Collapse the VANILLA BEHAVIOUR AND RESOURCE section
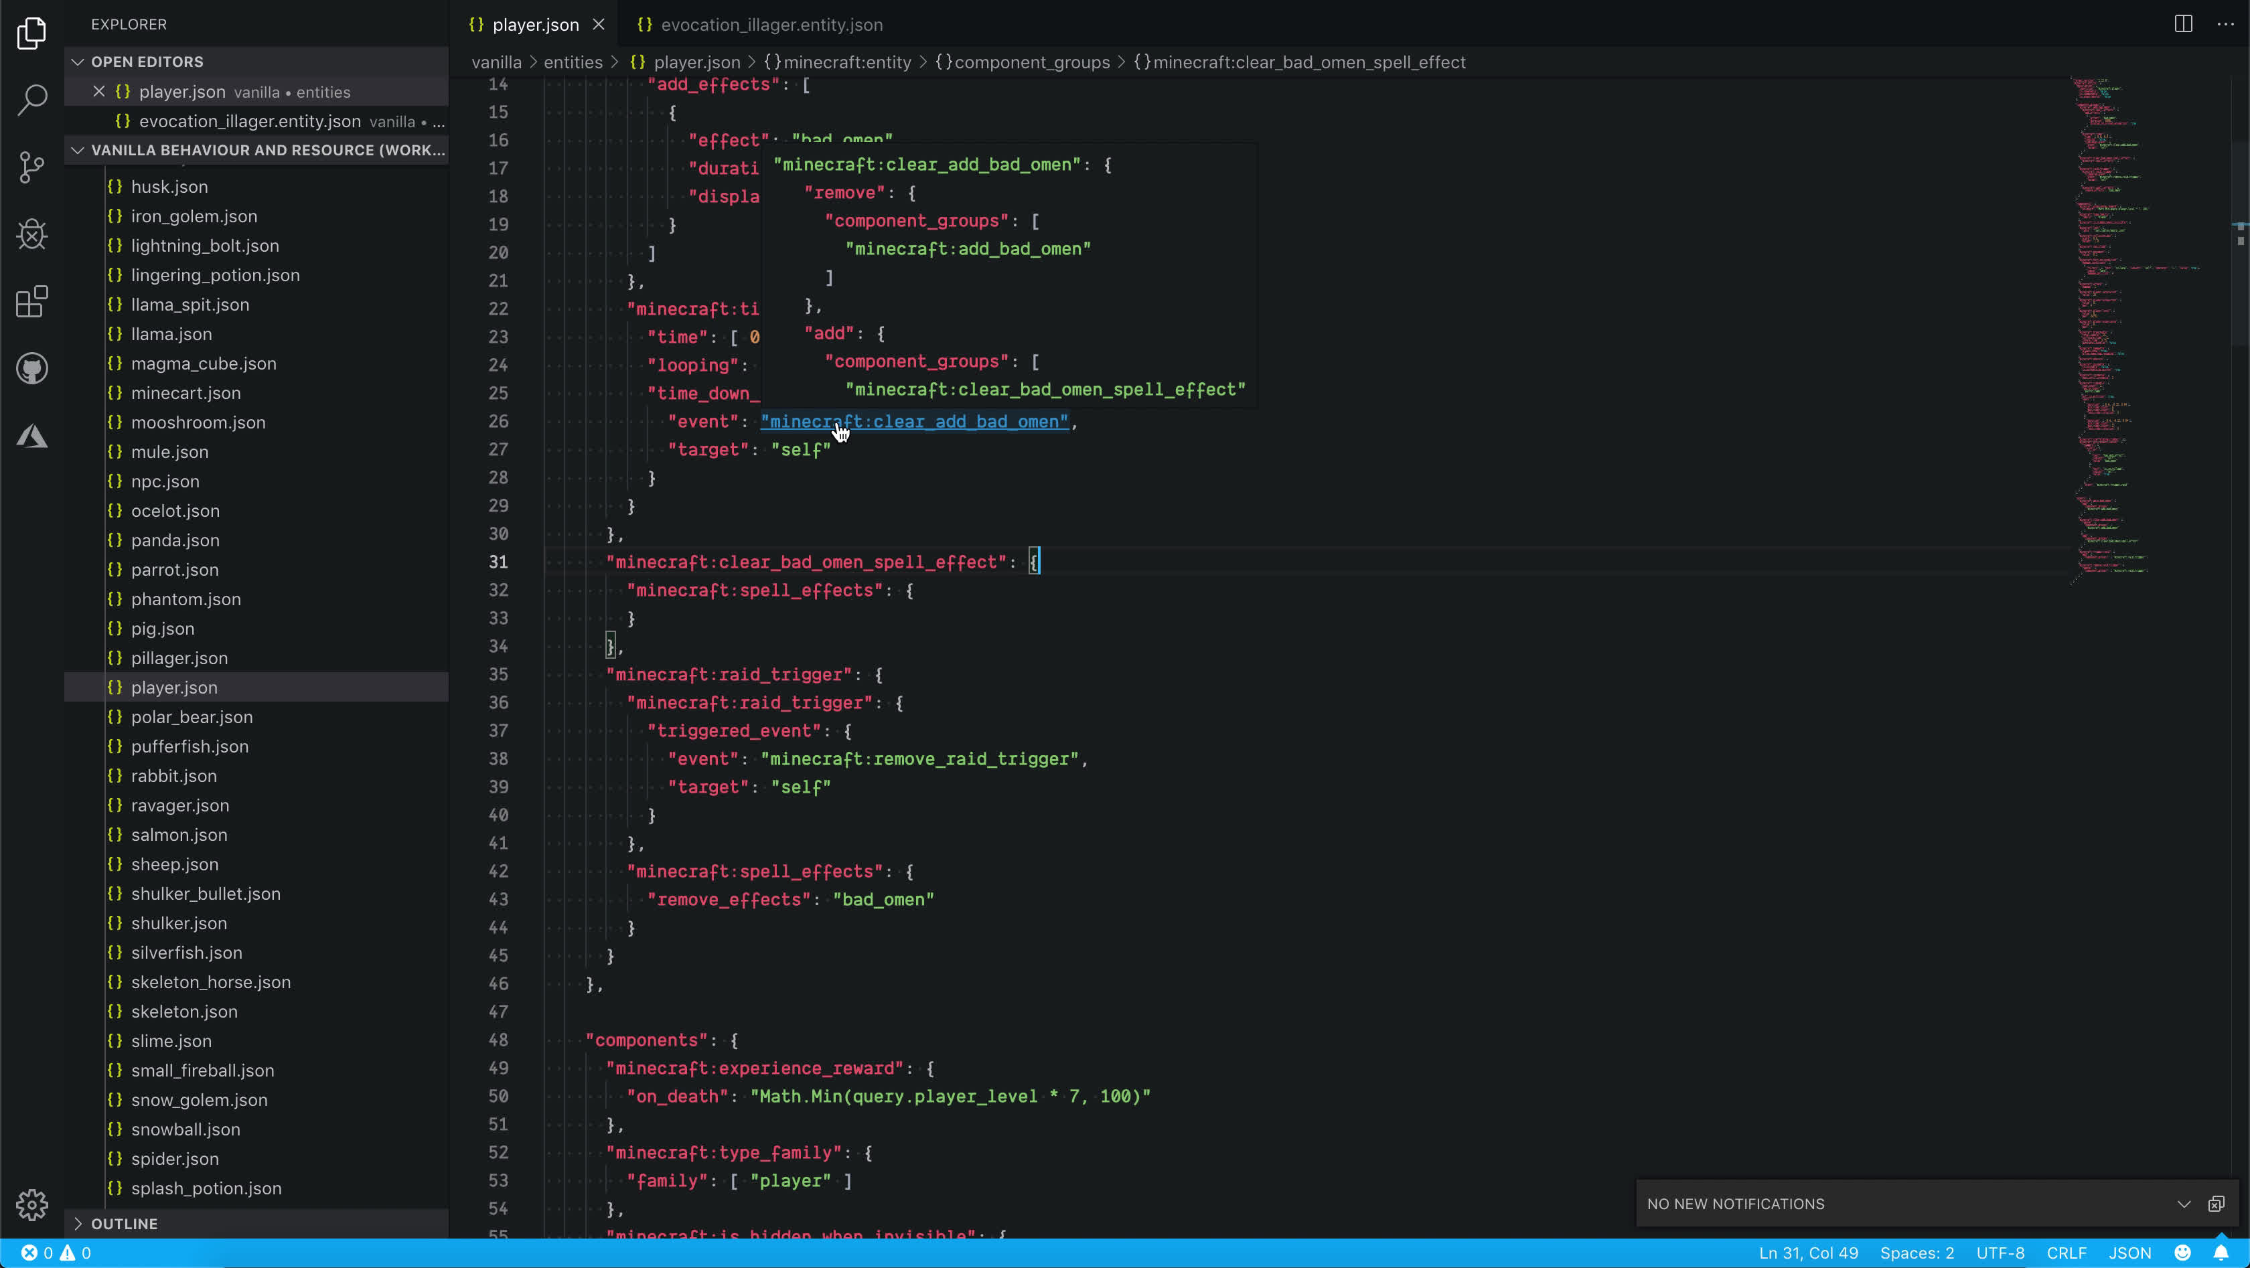Screen dimensions: 2250x1268 pos(78,149)
